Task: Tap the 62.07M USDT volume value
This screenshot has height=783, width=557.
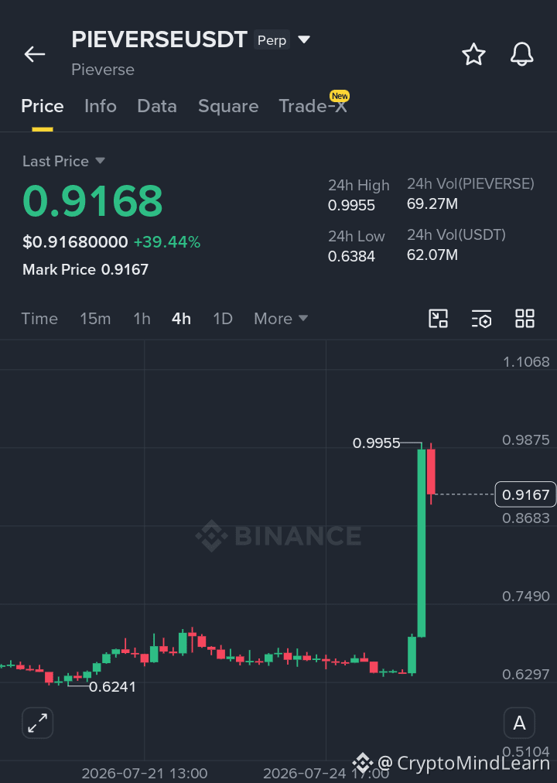Action: click(x=432, y=255)
